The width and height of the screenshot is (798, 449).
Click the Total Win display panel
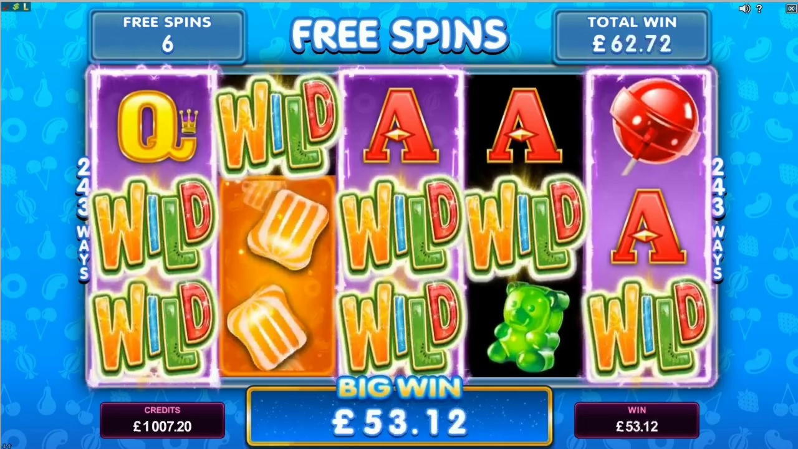tap(632, 35)
